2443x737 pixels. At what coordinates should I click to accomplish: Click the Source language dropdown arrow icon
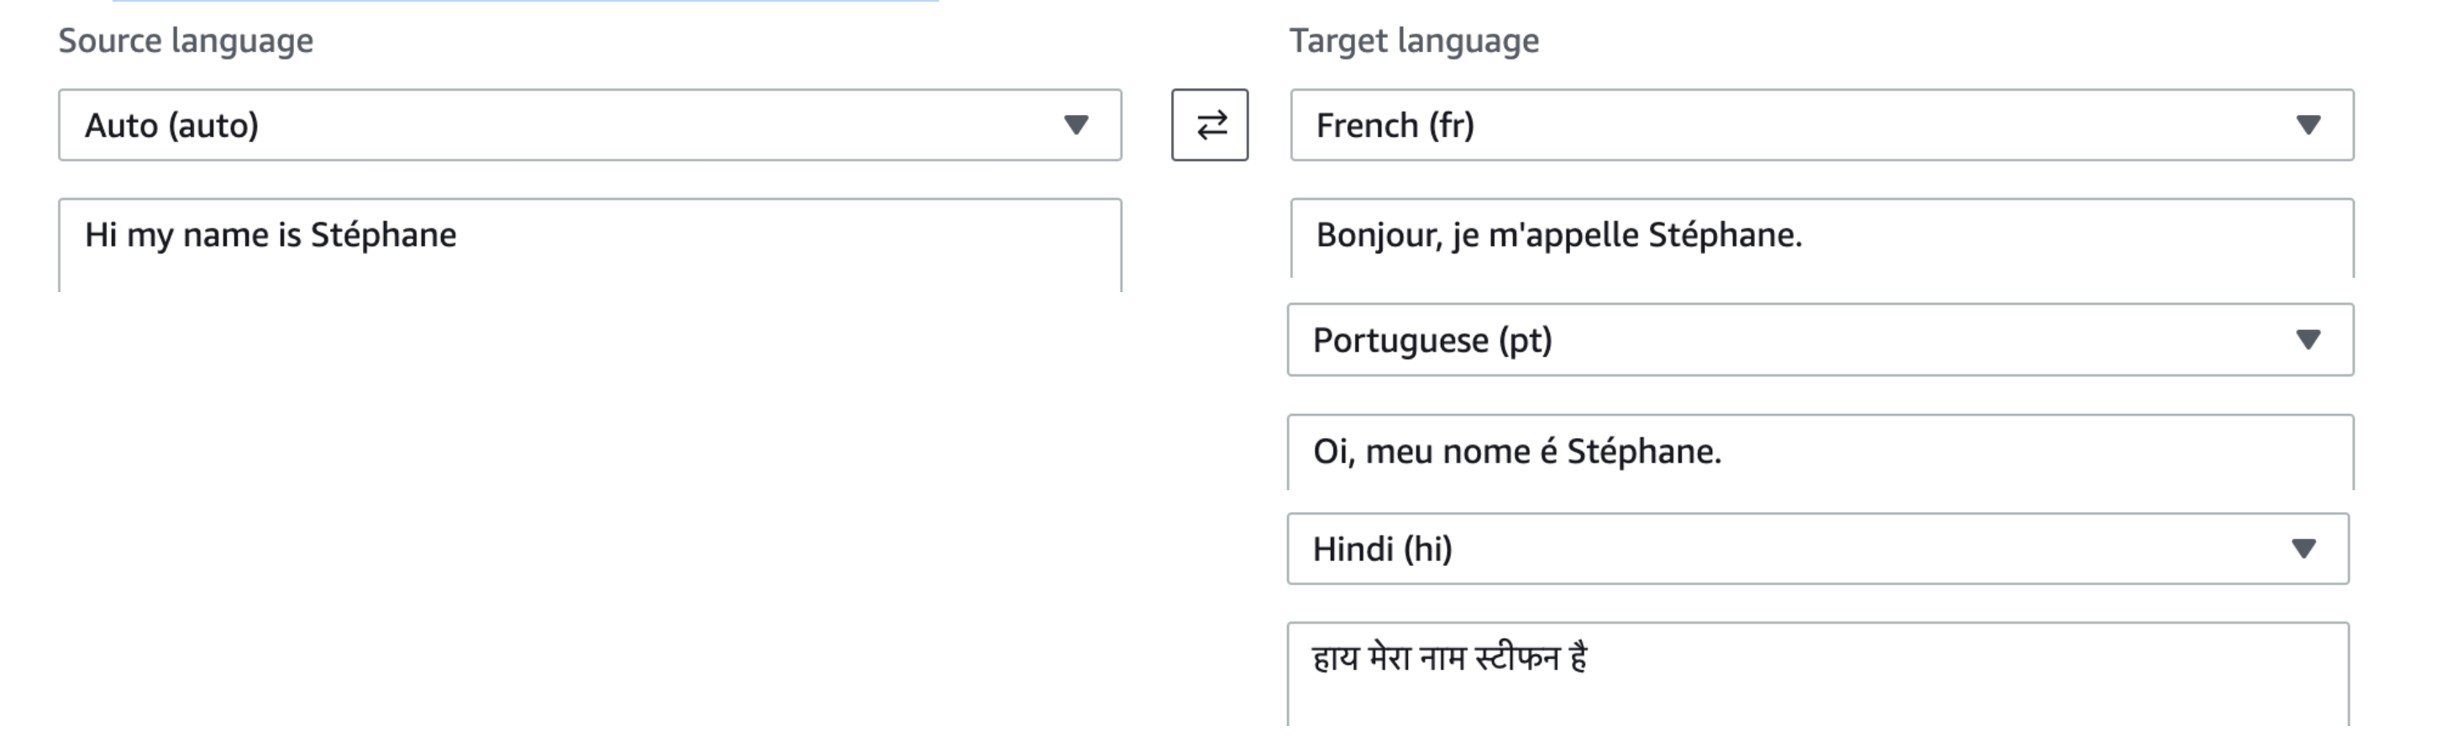click(x=1075, y=125)
